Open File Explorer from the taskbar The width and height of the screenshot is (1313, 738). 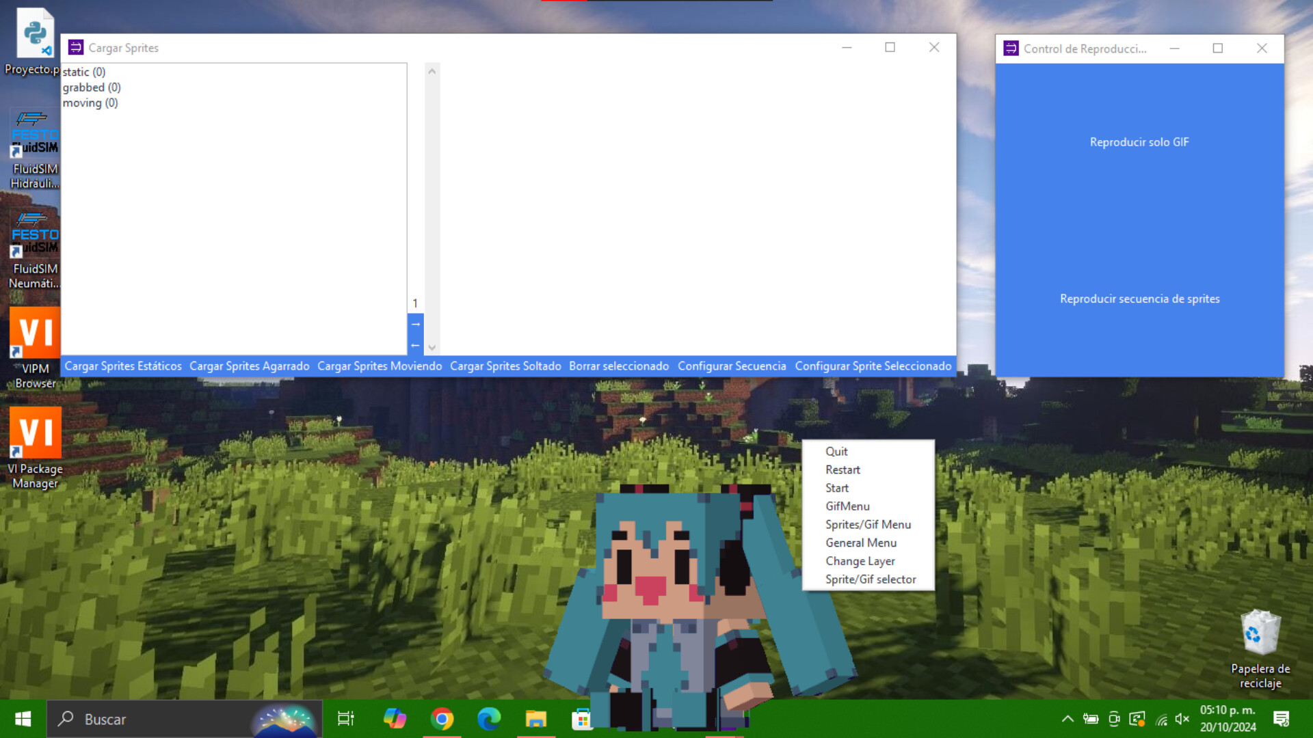[535, 719]
